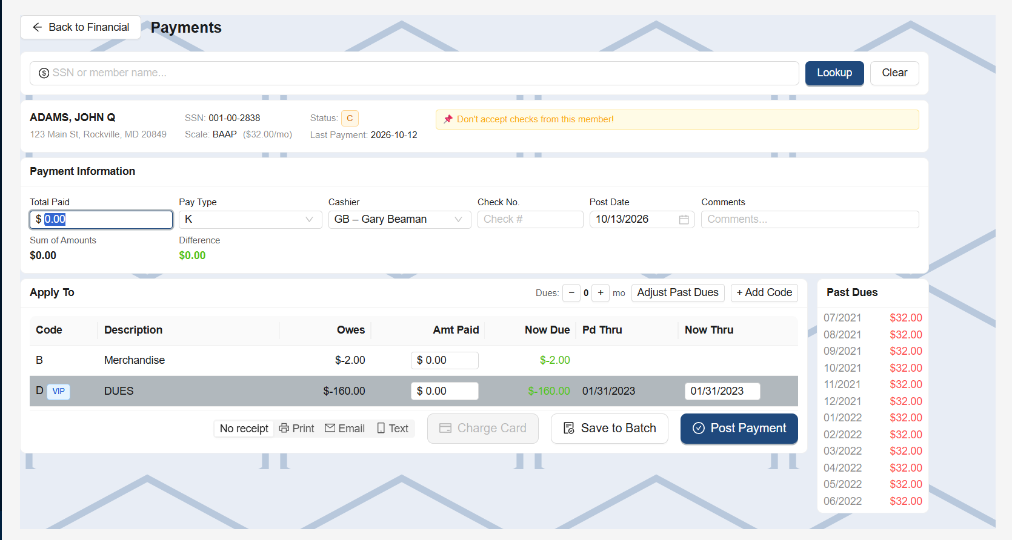The image size is (1012, 540).
Task: Select the Email receipt option
Action: (345, 429)
